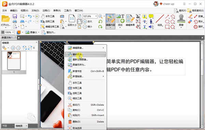Image resolution: width=205 pixels, height=130 pixels.
Task: Click the printer icon in the toolbar
Action: coord(15,21)
